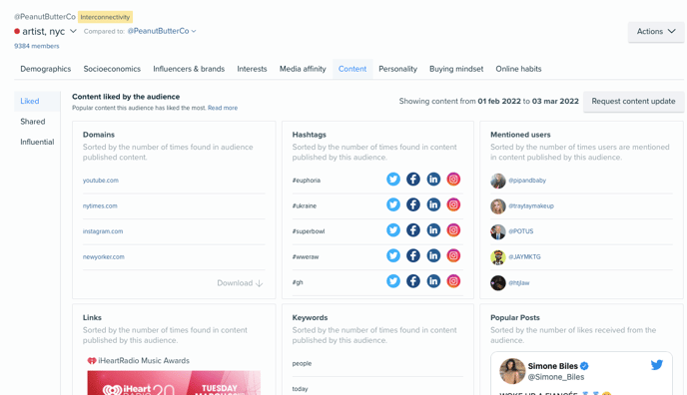Switch to the Personality tab
This screenshot has height=395, width=687.
point(397,69)
